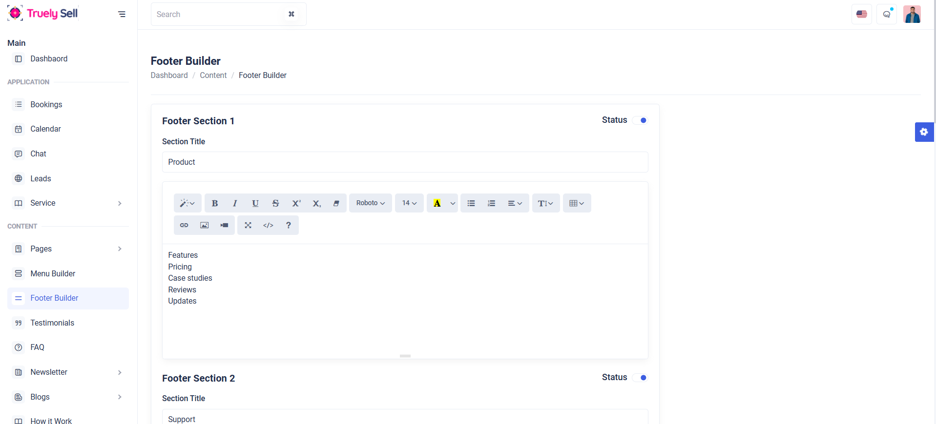
Task: Turn off Footer Section 2 status switch
Action: click(640, 378)
